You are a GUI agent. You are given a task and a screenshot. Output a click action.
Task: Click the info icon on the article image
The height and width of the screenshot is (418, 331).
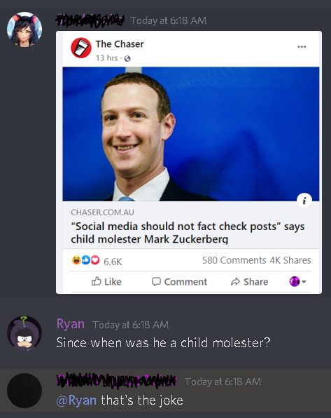(304, 200)
